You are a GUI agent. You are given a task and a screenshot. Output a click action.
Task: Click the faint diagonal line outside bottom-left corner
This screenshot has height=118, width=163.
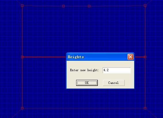(17, 113)
